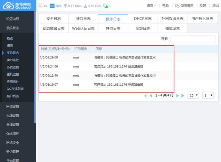This screenshot has width=221, height=162.
Task: Sort by 打印程序 column header
Action: tap(80, 49)
